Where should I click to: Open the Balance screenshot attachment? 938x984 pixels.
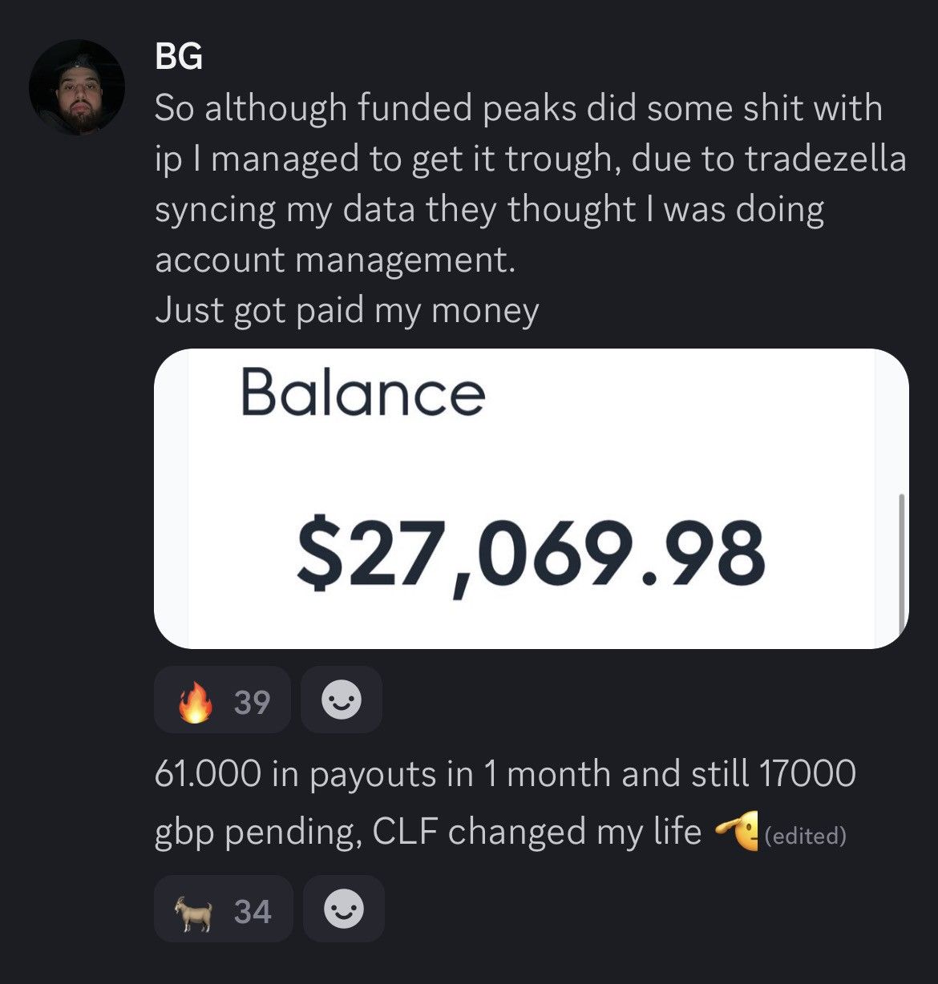coord(531,498)
